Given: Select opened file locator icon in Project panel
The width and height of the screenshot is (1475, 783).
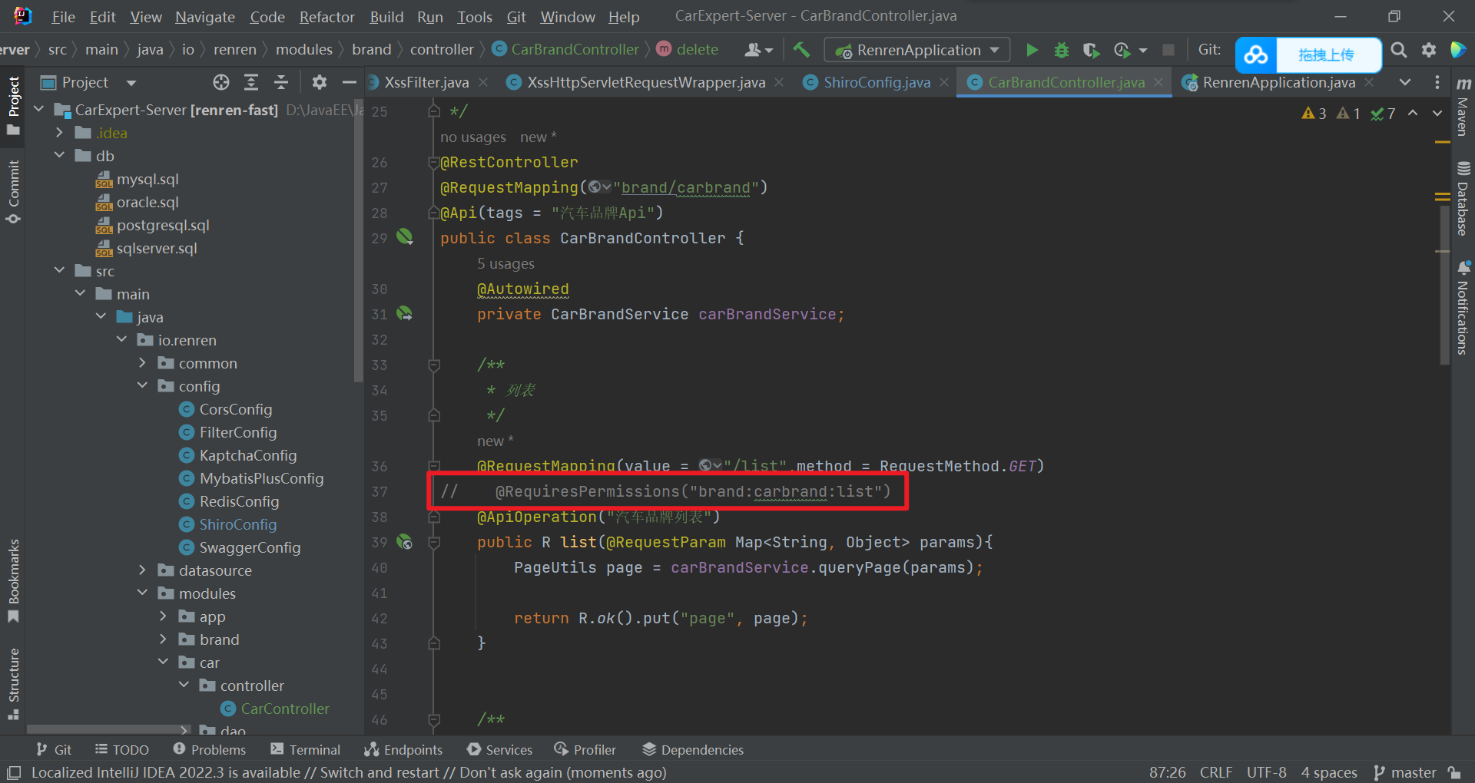Looking at the screenshot, I should [221, 82].
